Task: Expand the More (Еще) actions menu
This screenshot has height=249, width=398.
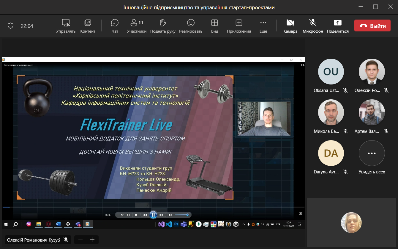Action: pos(263,26)
